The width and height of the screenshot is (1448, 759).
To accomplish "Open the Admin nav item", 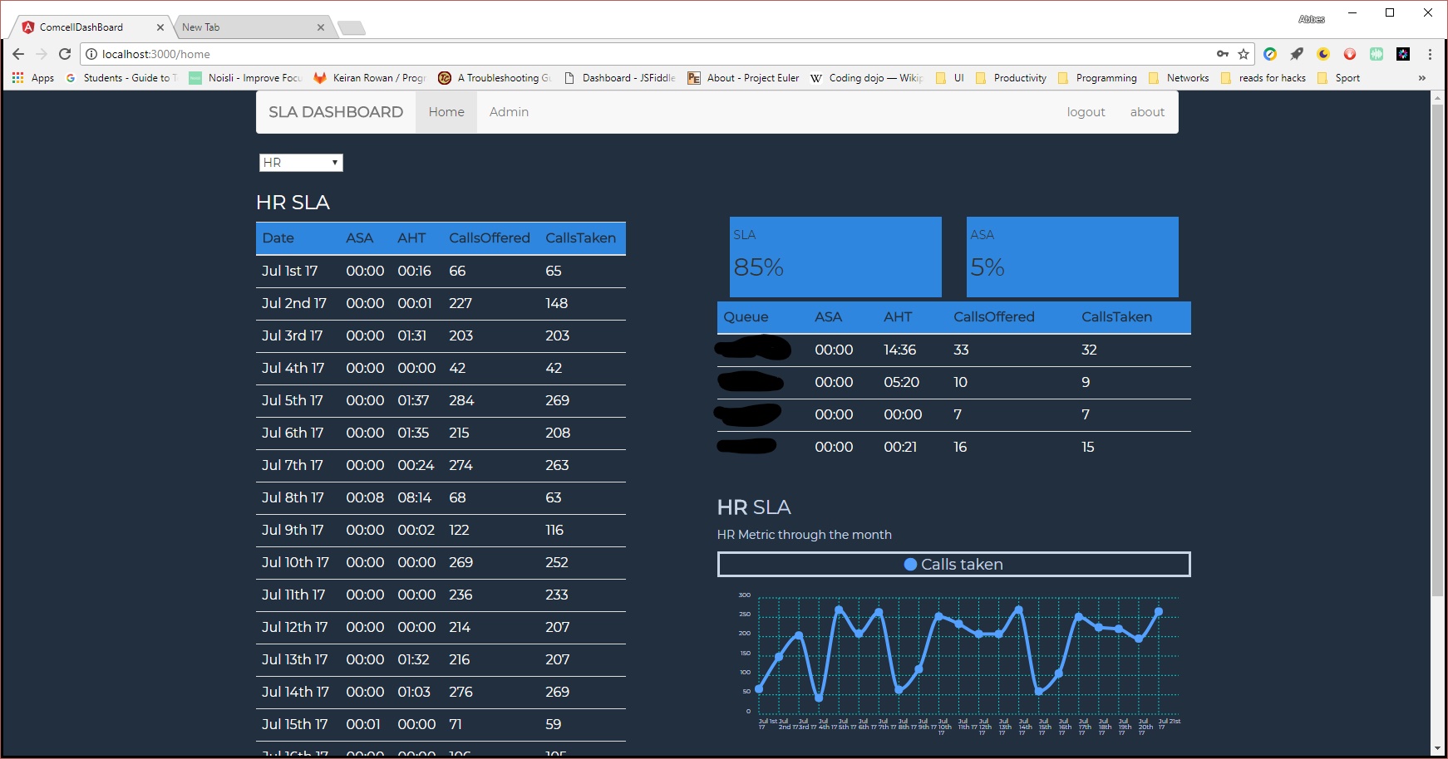I will (x=509, y=112).
